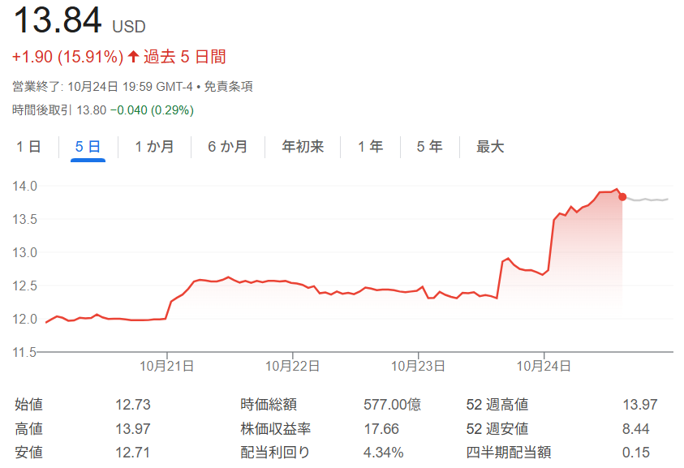684x468 pixels.
Task: Select the 5日 time range tab
Action: 88,147
